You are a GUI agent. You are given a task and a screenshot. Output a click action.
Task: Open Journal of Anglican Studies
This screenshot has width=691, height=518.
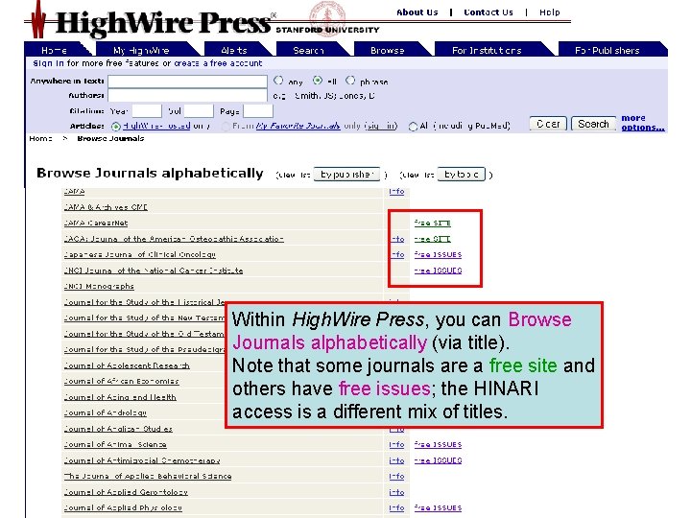[118, 429]
